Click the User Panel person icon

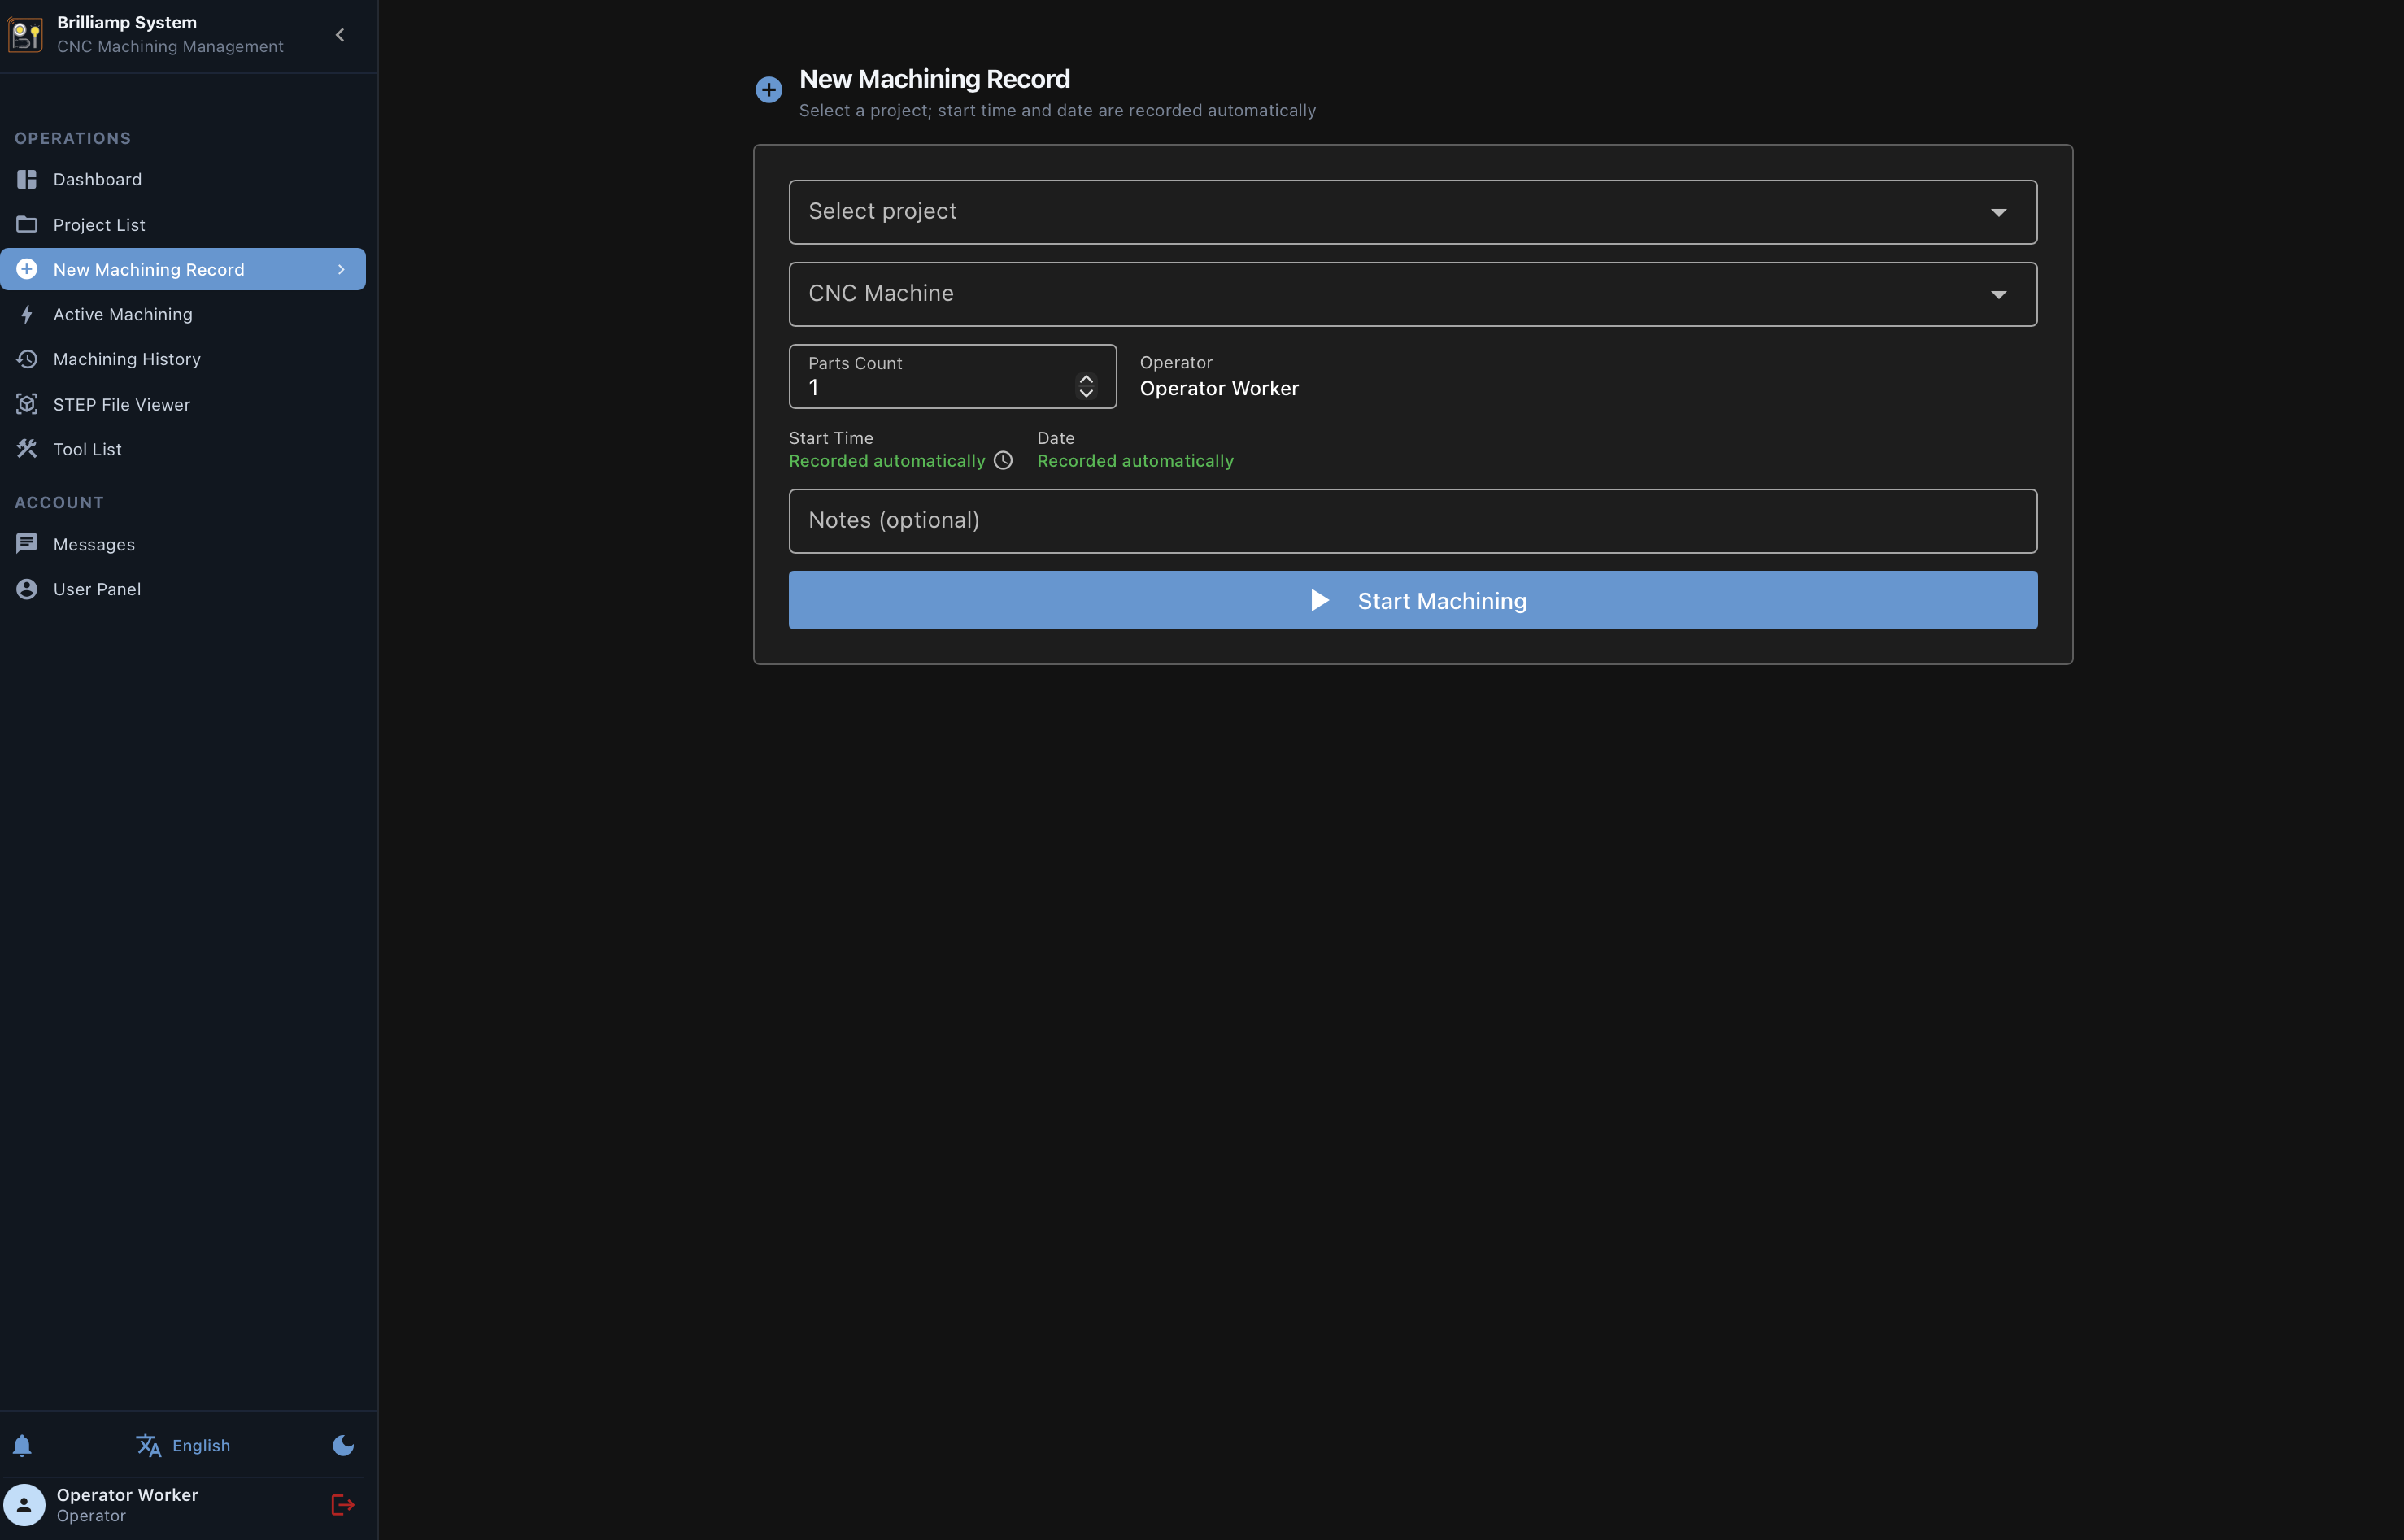pos(27,589)
